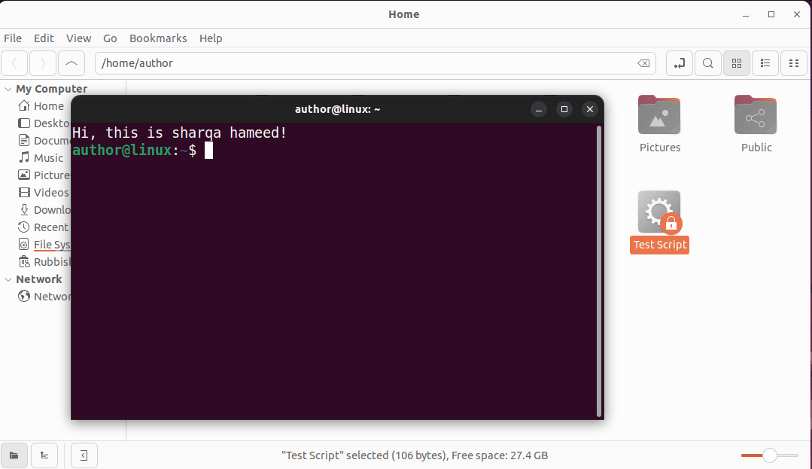Click the "Test Script" file name label
The height and width of the screenshot is (469, 812).
(659, 245)
